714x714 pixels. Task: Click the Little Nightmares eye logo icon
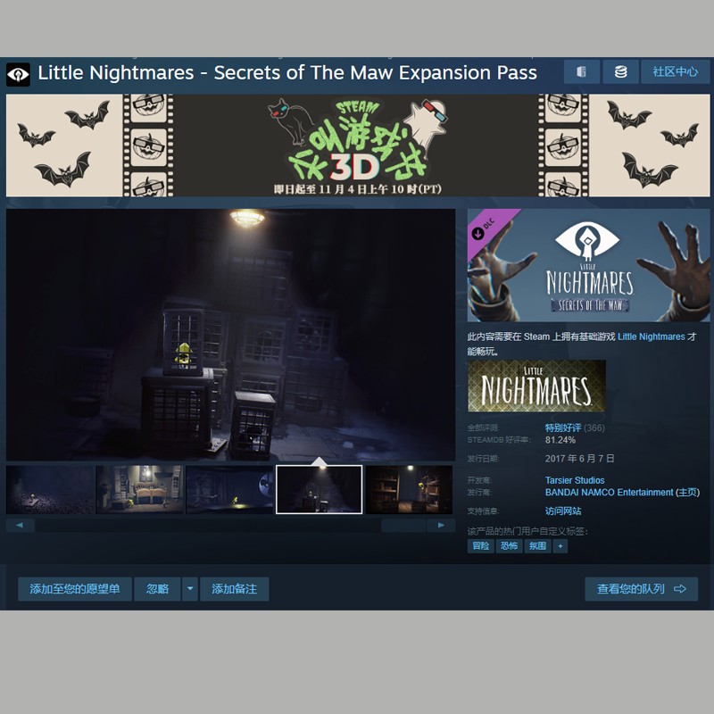18,74
